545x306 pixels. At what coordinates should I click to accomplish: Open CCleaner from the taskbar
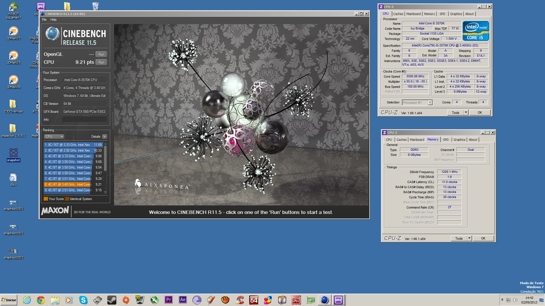(x=240, y=300)
